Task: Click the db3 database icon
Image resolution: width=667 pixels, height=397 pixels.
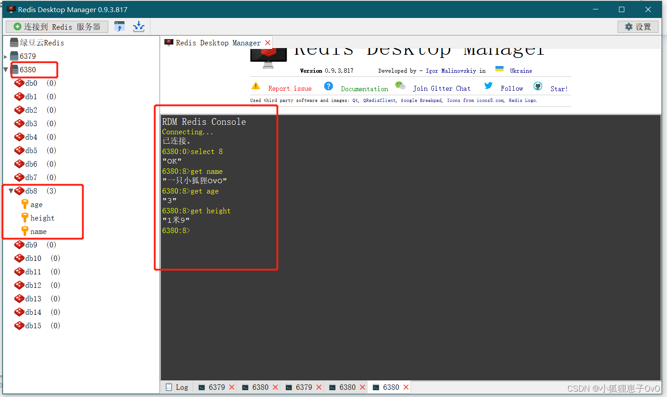Action: [x=19, y=124]
